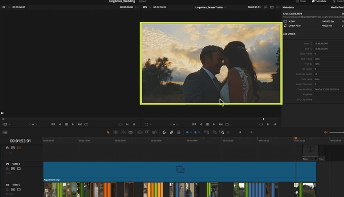Toggle Bypass Color Grades and Fusion icon

point(266,7)
